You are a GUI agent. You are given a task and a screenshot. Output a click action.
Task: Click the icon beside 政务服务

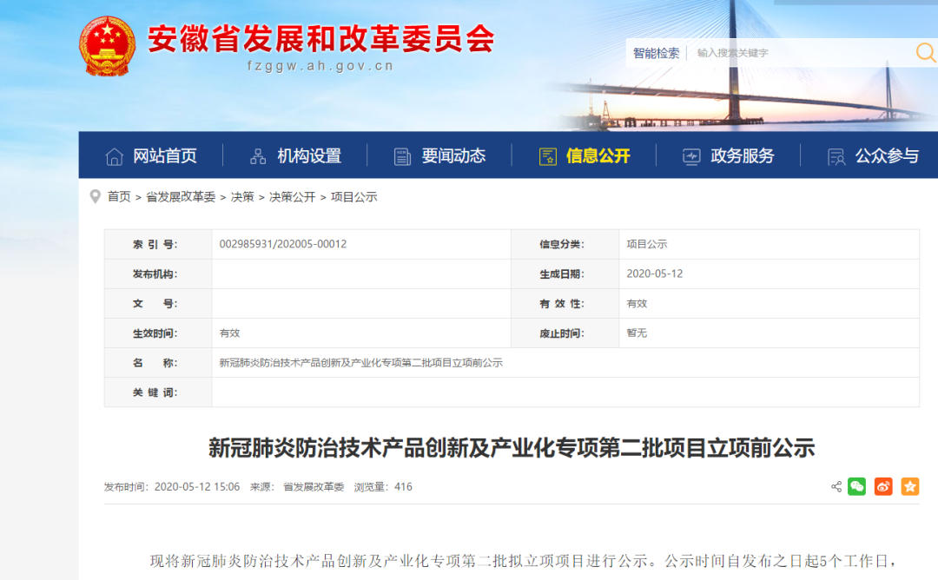[x=691, y=156]
